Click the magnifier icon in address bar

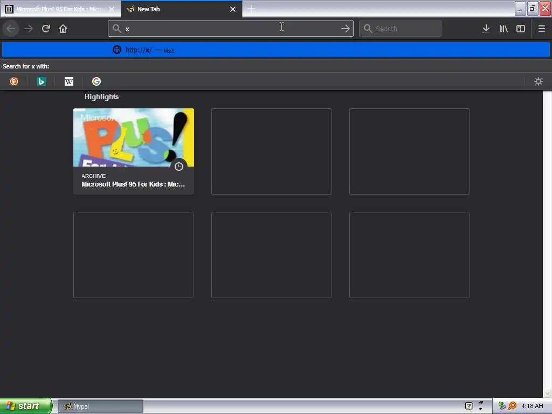click(117, 29)
